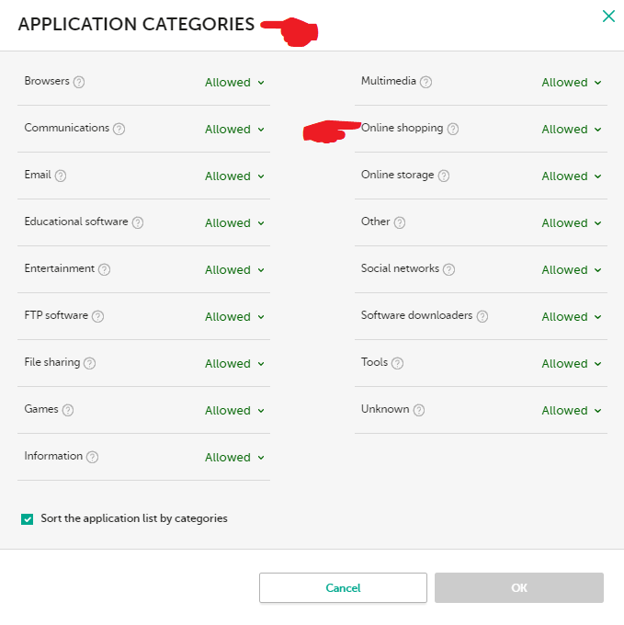Close the Application Categories dialog

607,17
